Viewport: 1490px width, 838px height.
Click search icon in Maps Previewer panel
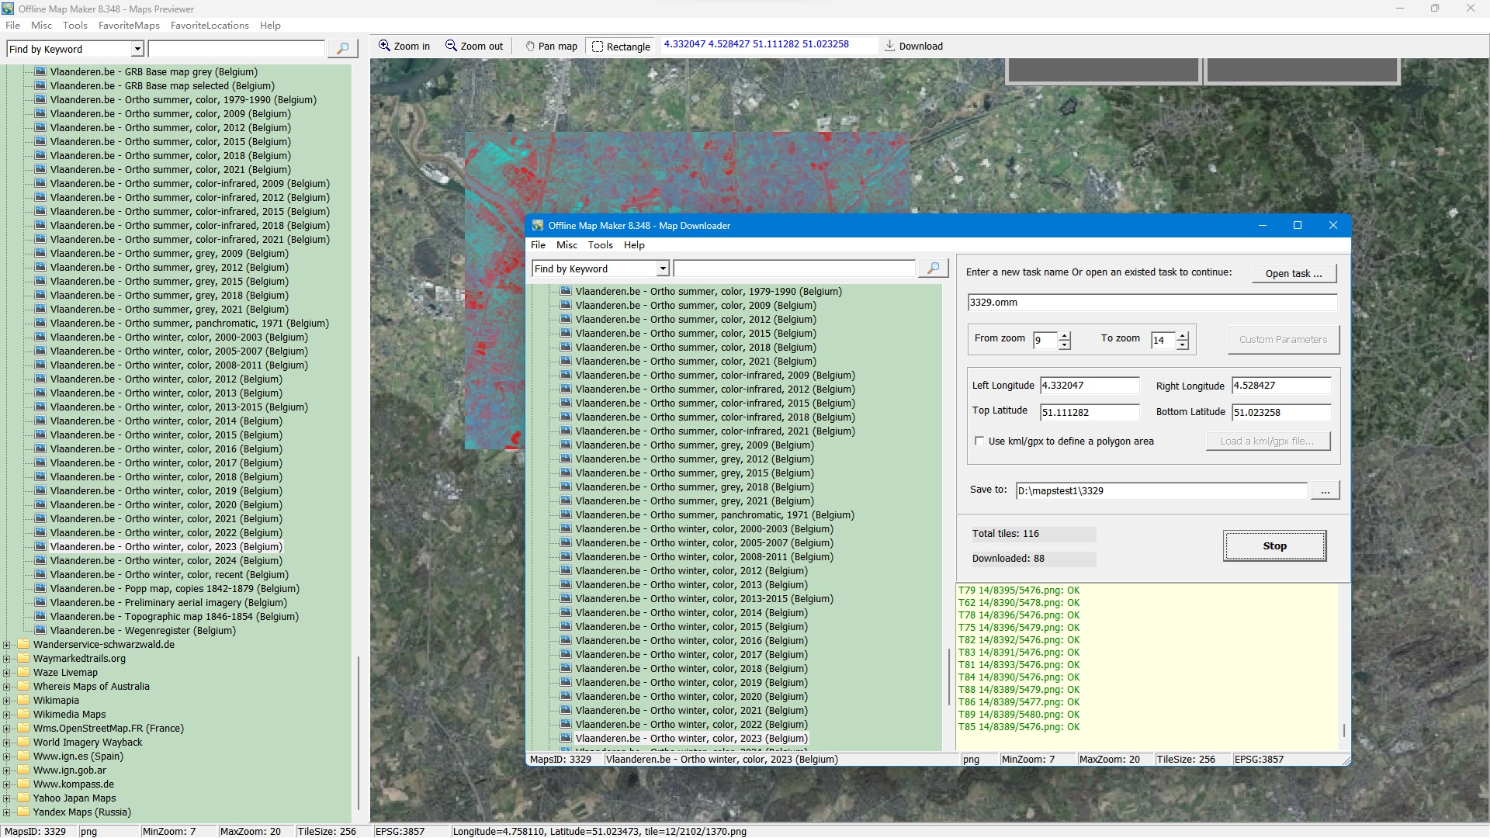[342, 49]
